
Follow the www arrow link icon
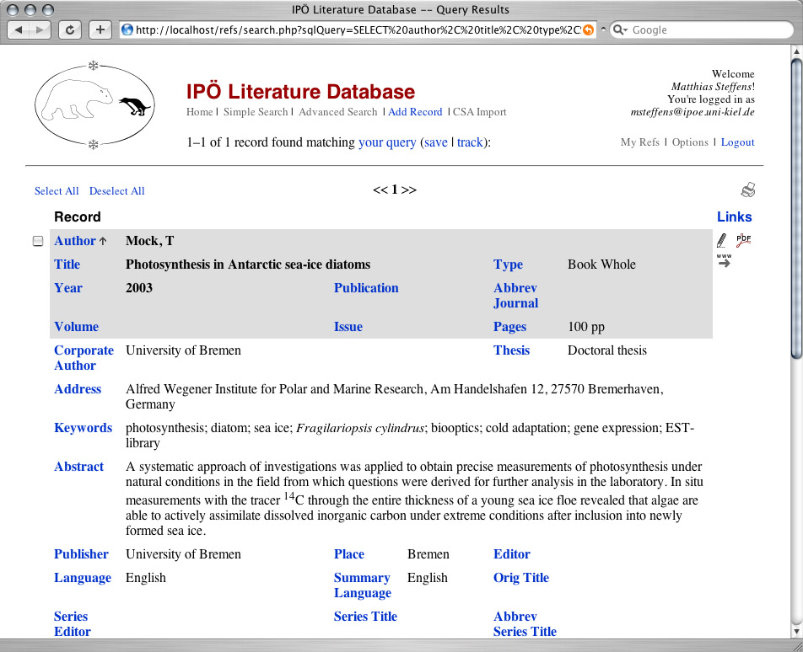[x=724, y=260]
